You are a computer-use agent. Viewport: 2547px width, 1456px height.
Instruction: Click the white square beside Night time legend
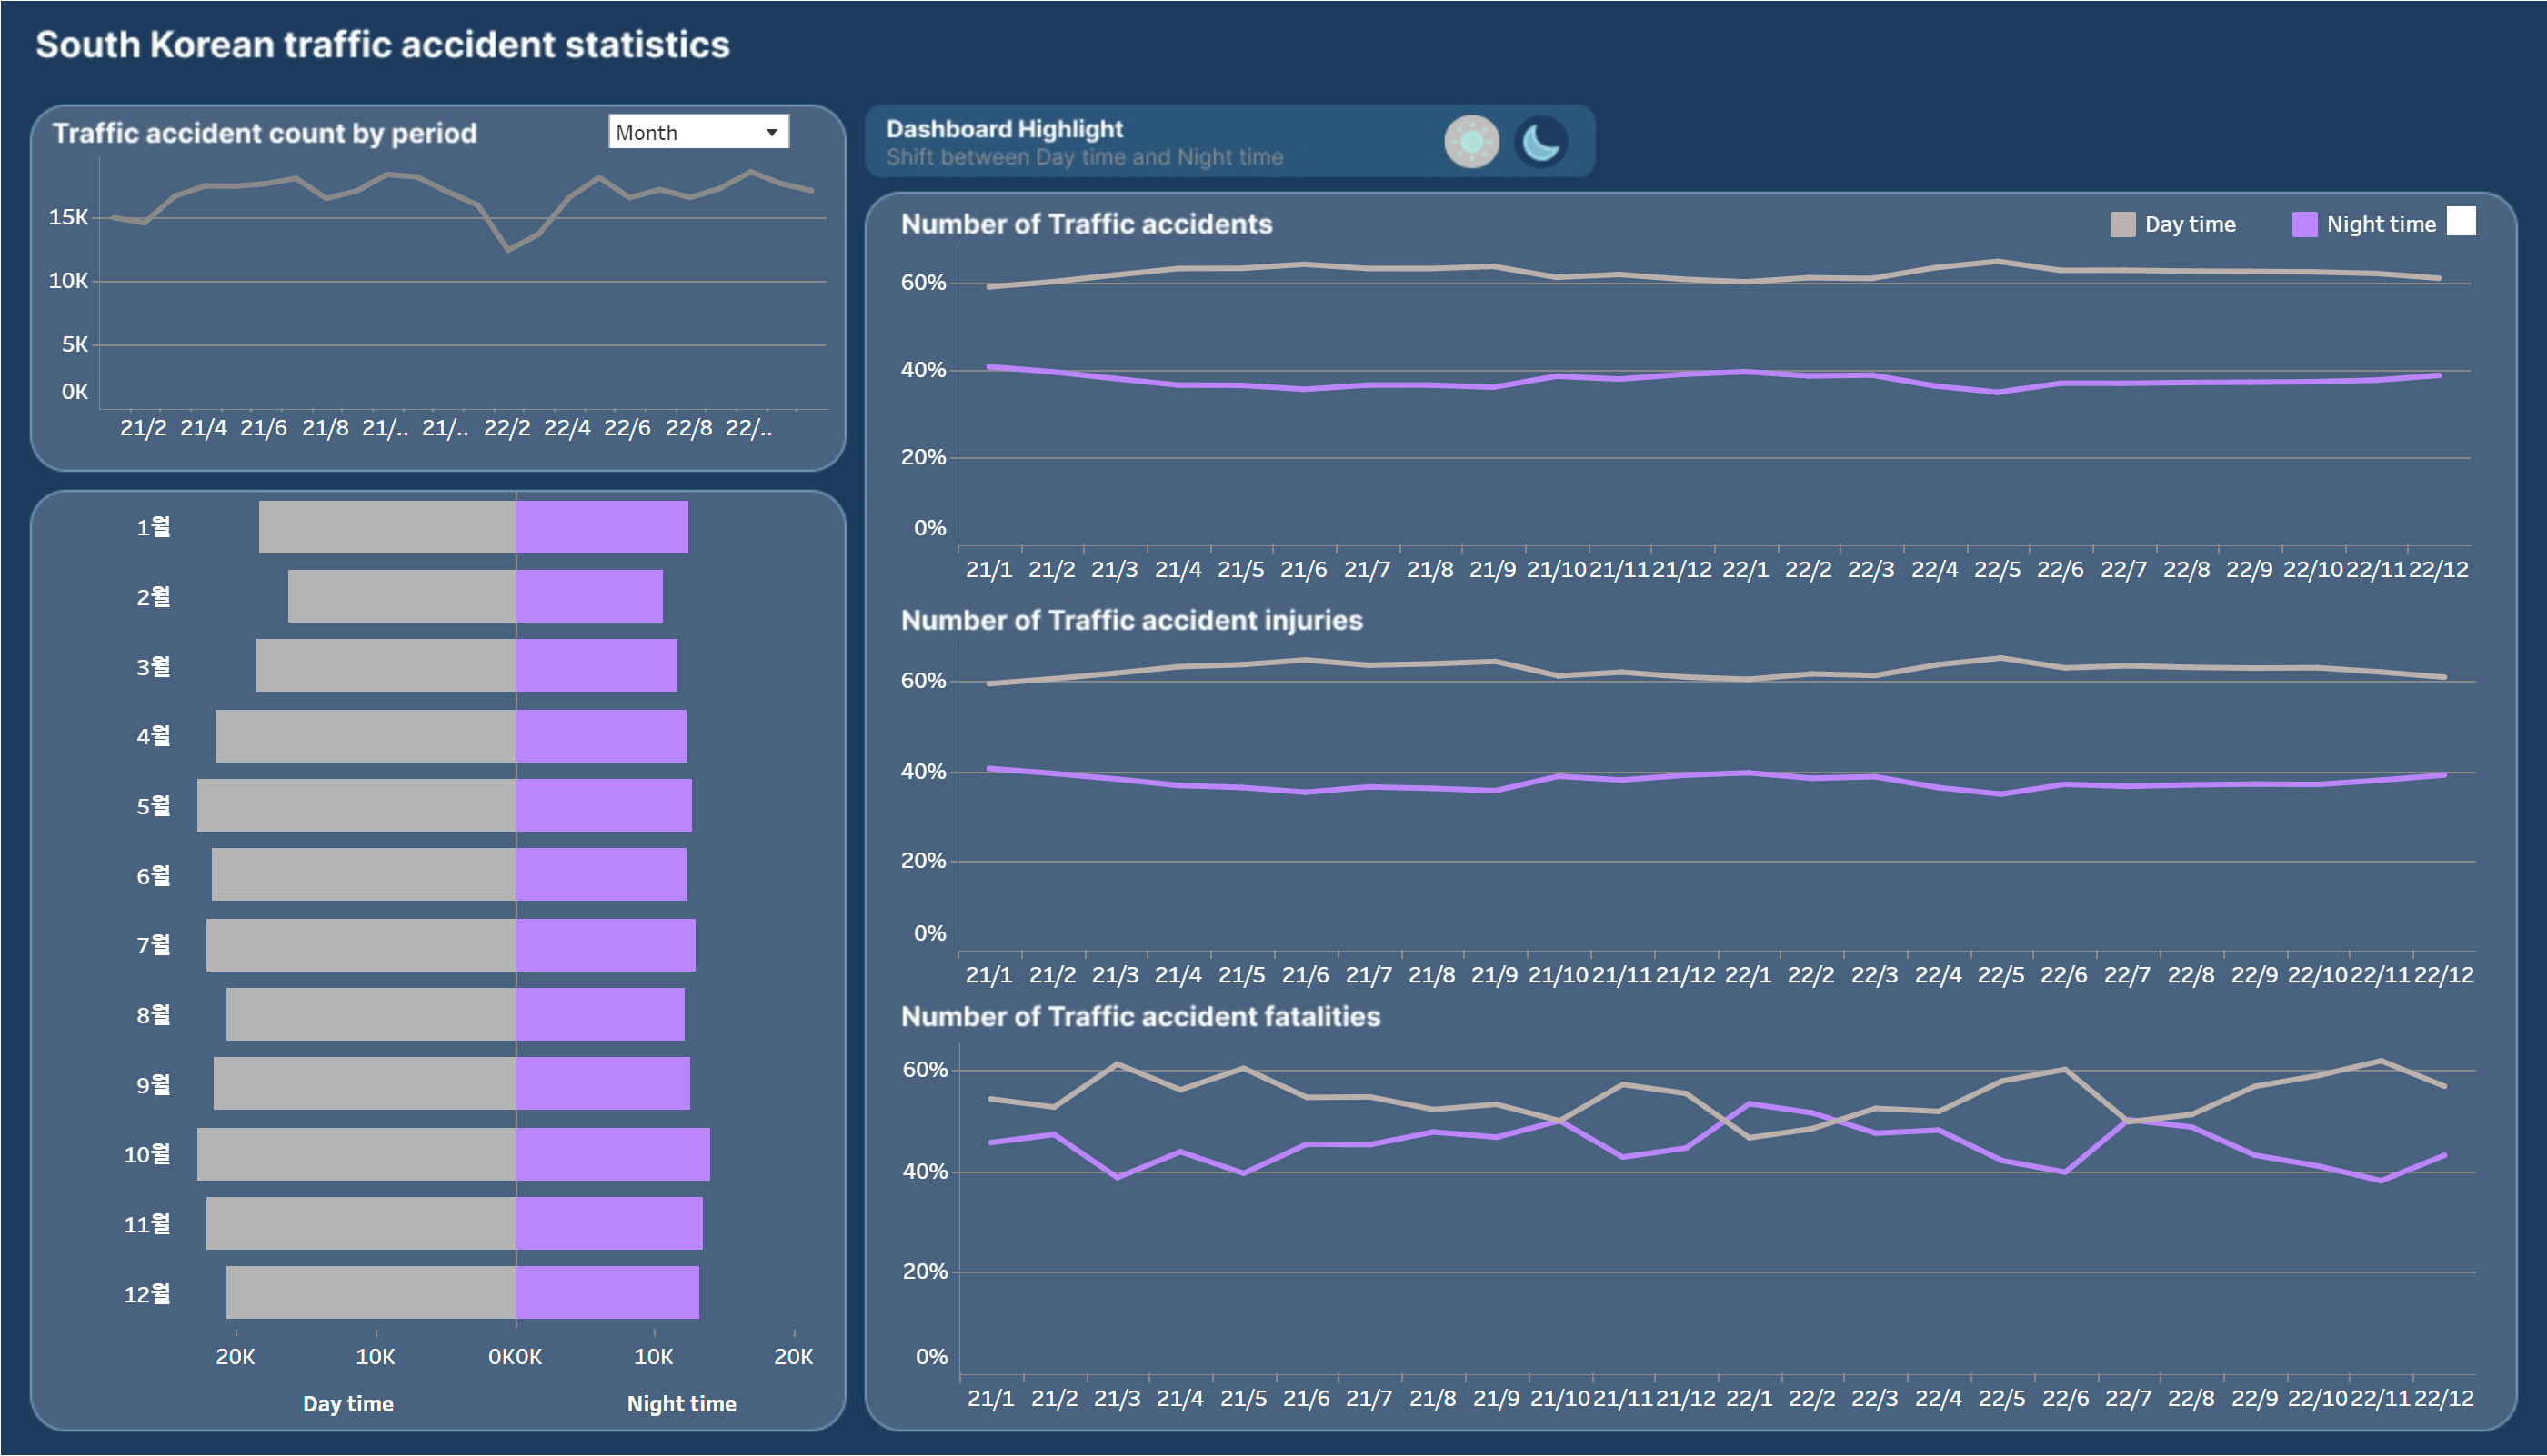(x=2461, y=221)
